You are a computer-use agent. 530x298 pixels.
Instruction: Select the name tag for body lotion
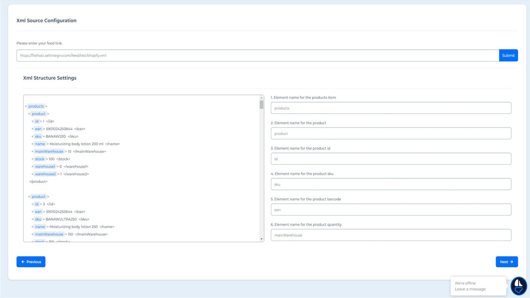[x=40, y=144]
